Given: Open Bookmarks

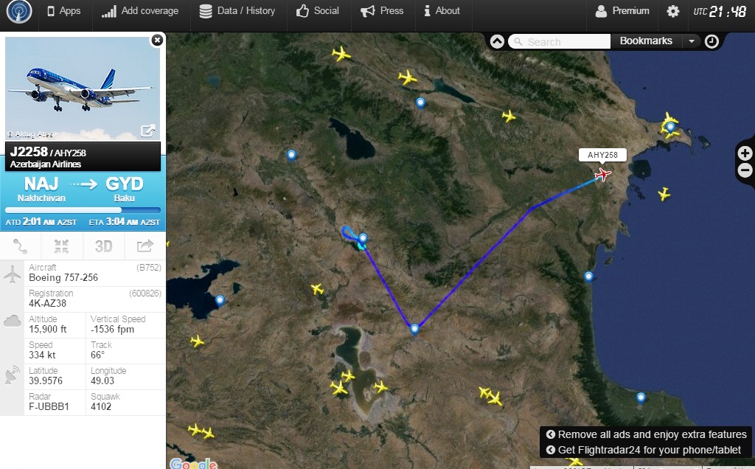Looking at the screenshot, I should tap(646, 41).
